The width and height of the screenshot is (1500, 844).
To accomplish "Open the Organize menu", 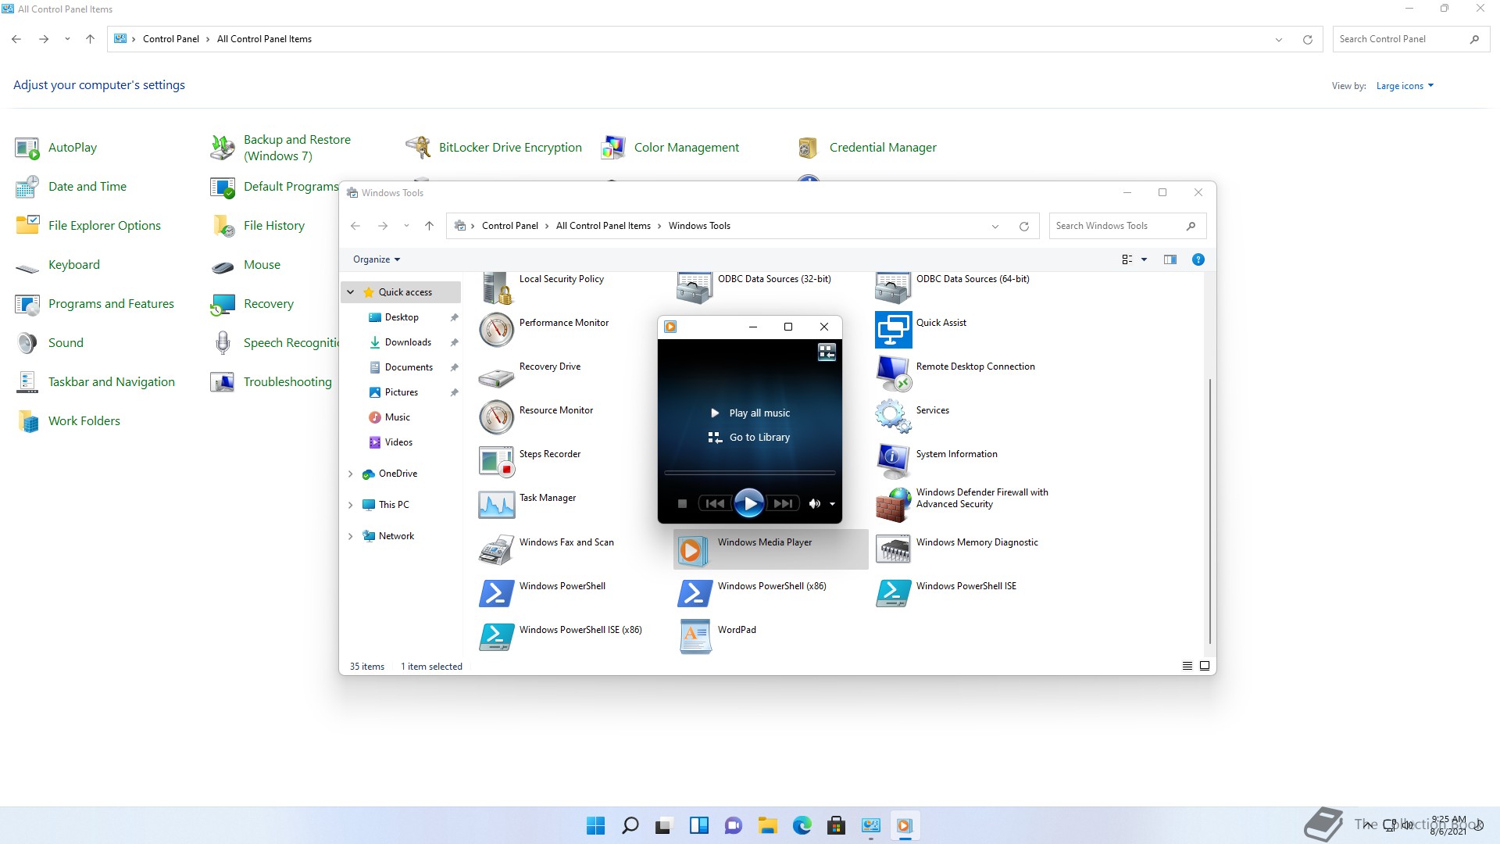I will tap(377, 259).
